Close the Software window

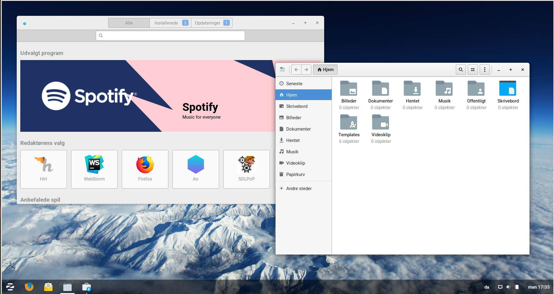(317, 23)
